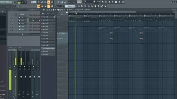
Task: Open the playlist view icon
Action: (x=79, y=6)
